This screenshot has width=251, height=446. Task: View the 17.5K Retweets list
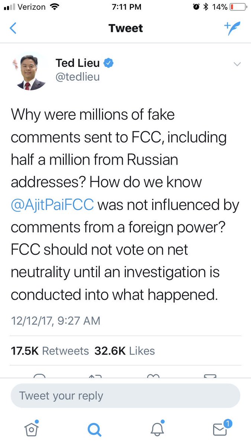click(x=50, y=351)
